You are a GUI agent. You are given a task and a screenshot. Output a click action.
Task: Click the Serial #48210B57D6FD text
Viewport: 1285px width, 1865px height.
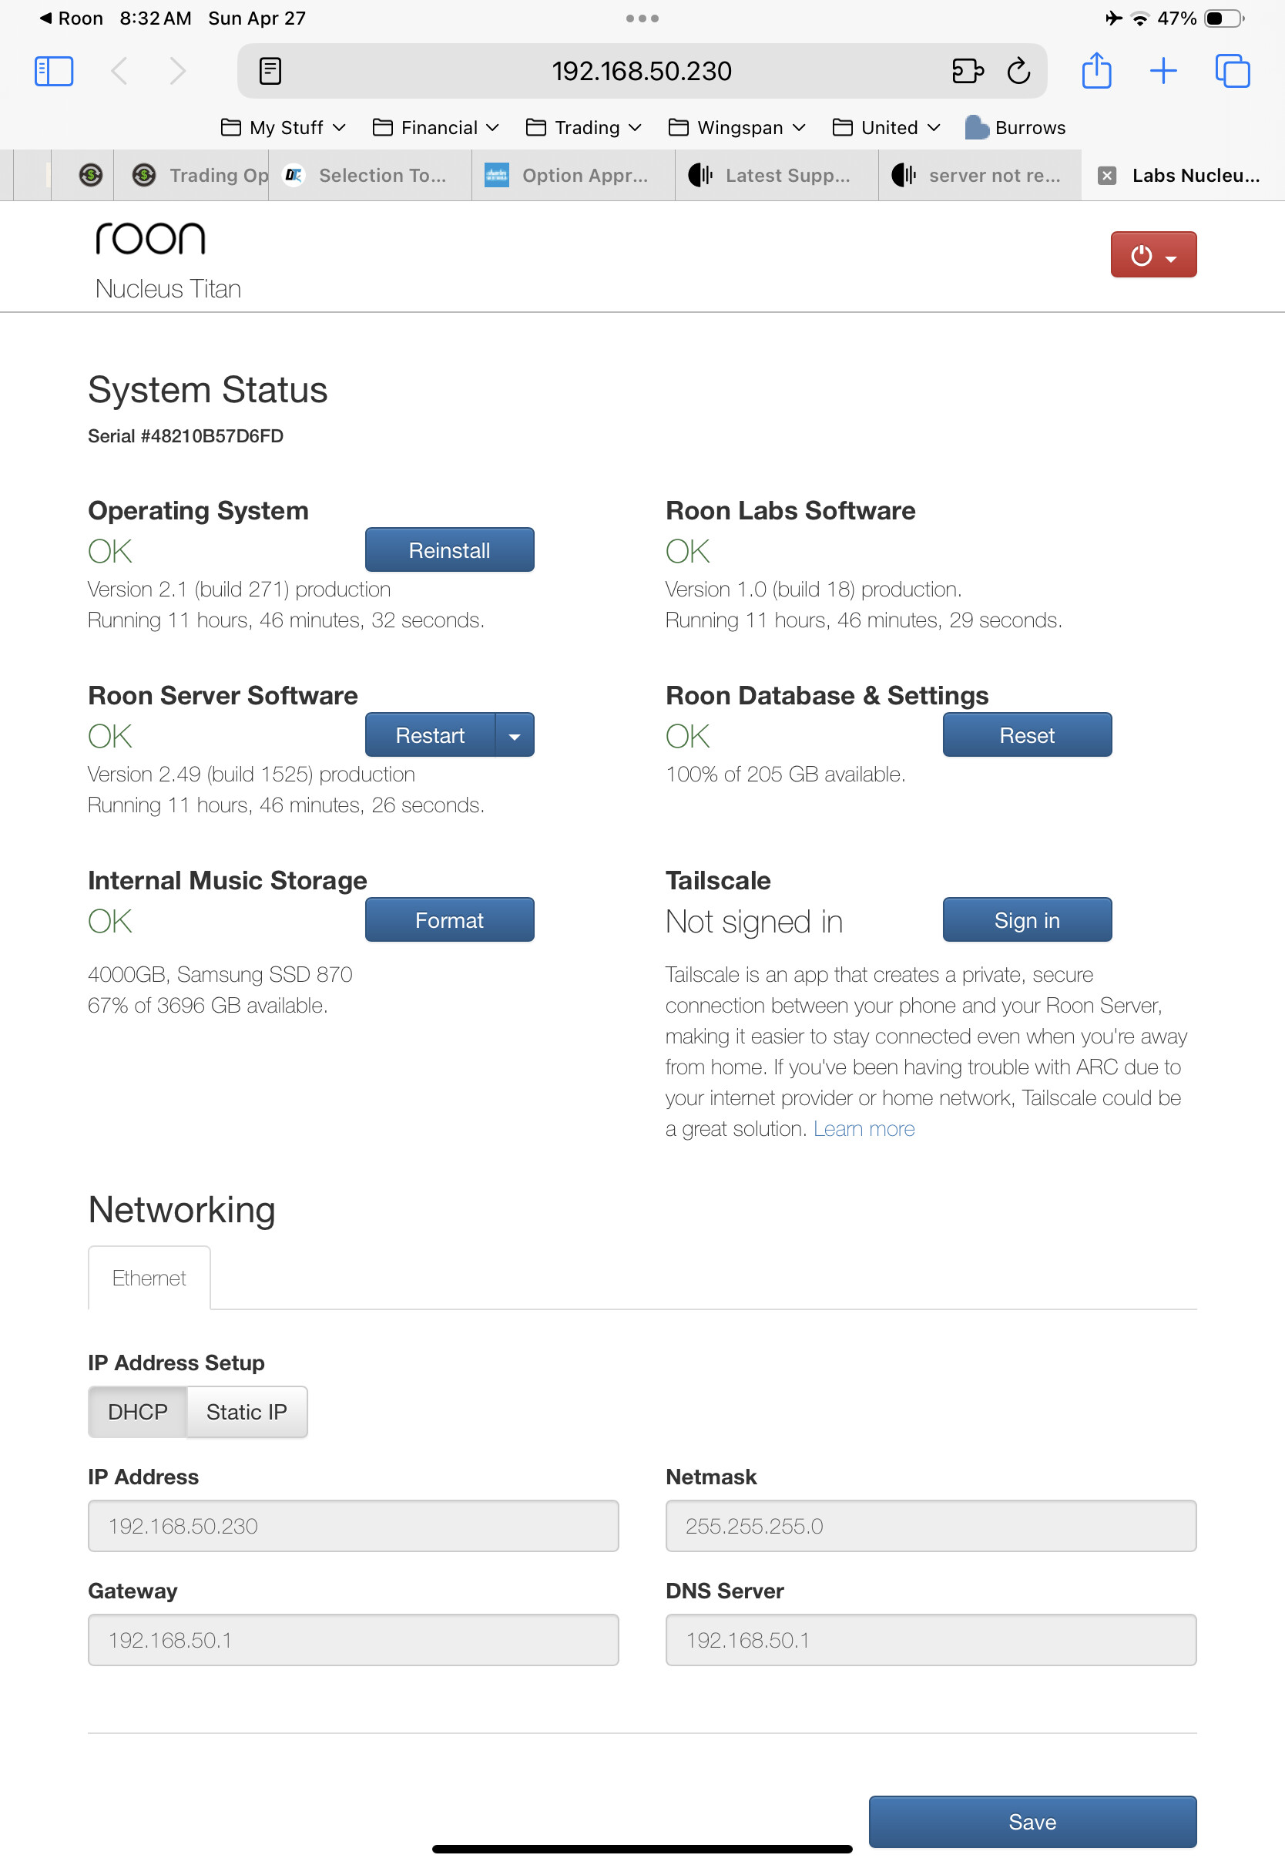tap(185, 435)
